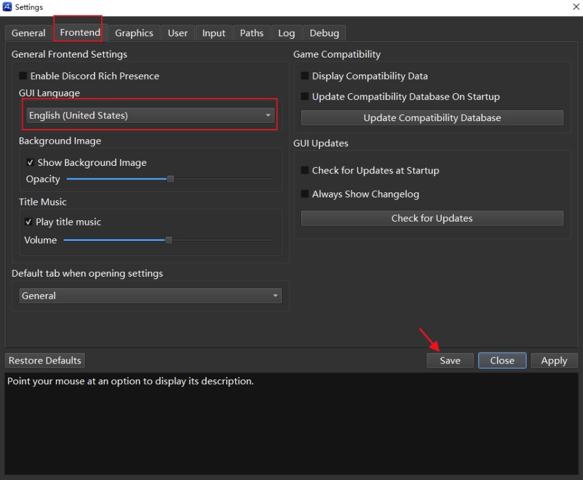This screenshot has height=480, width=583.
Task: Open the Paths tab
Action: (x=252, y=33)
